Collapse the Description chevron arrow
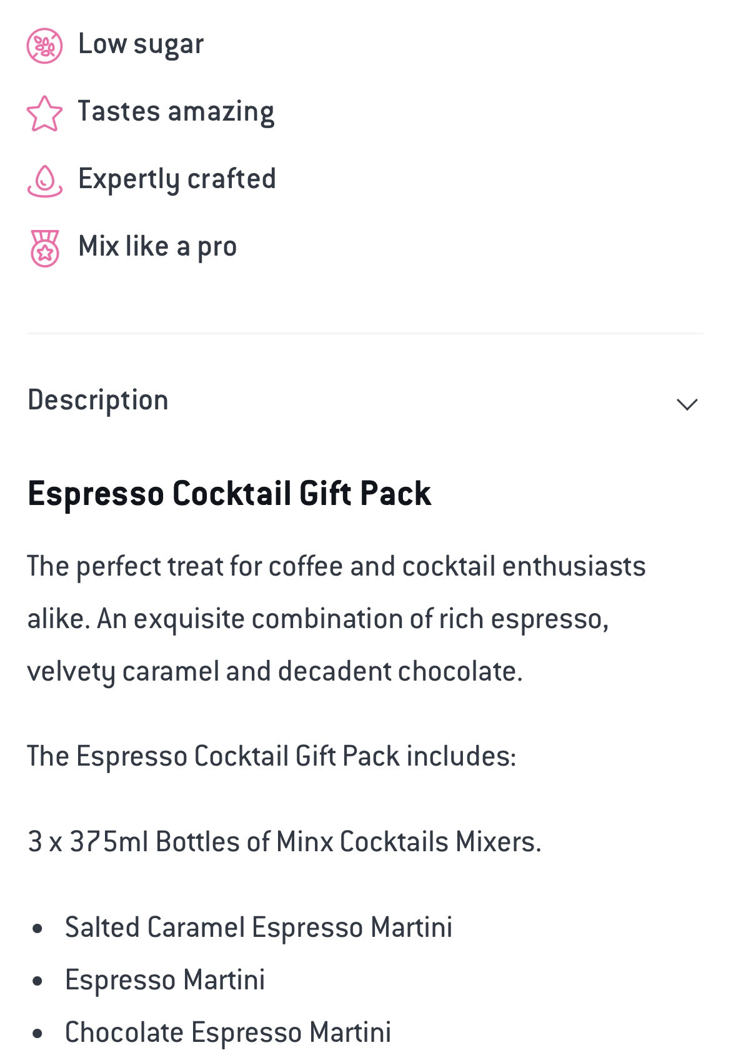 [687, 404]
